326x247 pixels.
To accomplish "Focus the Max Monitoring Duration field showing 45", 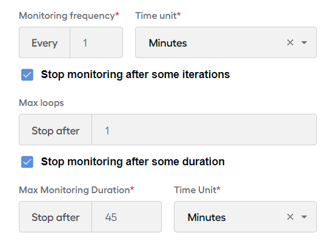I will click(127, 217).
